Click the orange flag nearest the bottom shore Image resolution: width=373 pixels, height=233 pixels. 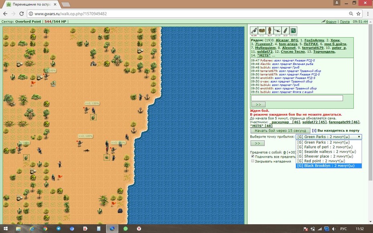point(114,204)
